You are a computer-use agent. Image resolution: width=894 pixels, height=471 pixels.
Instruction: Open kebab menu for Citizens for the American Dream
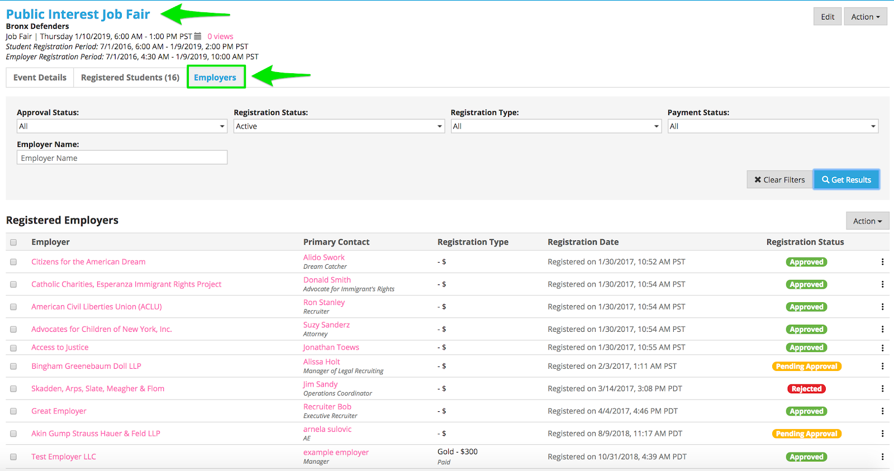882,262
